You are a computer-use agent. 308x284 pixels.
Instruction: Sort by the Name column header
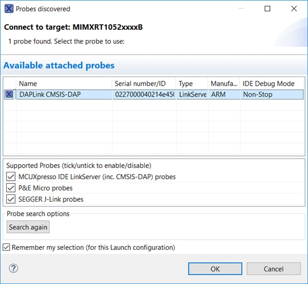click(63, 83)
